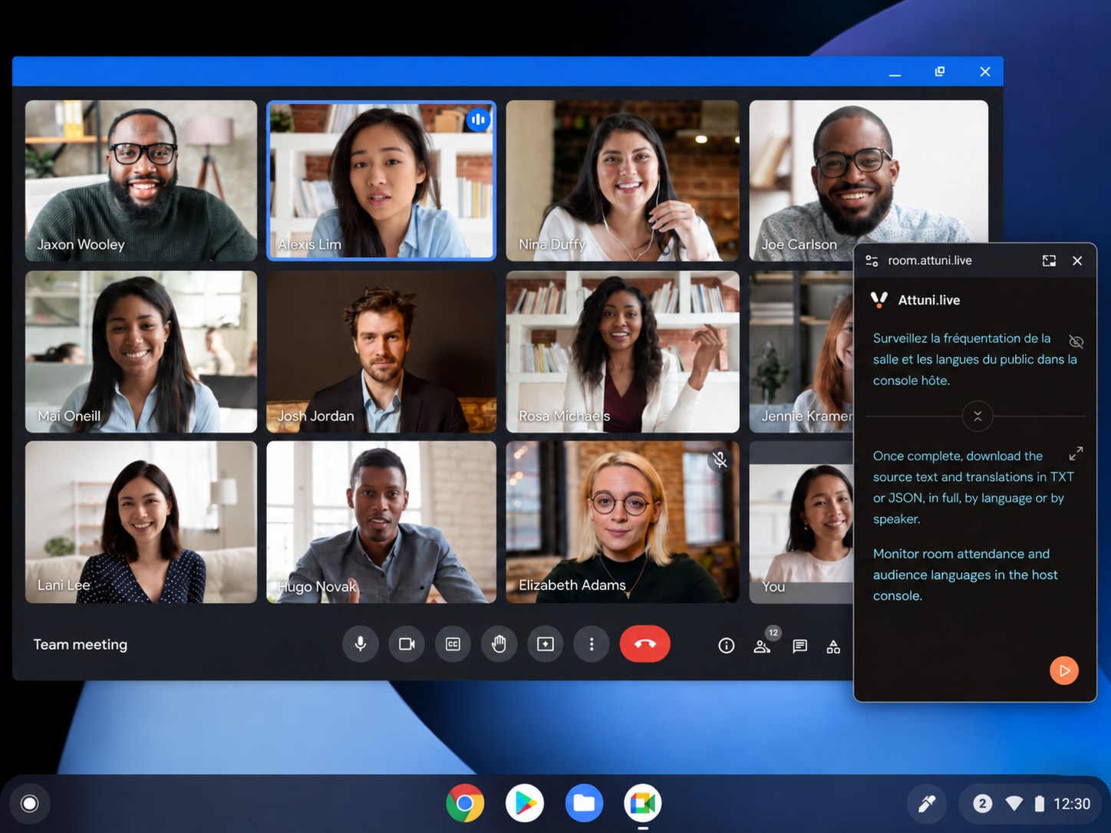Raise hand in the meeting
The width and height of the screenshot is (1111, 833).
pos(499,644)
